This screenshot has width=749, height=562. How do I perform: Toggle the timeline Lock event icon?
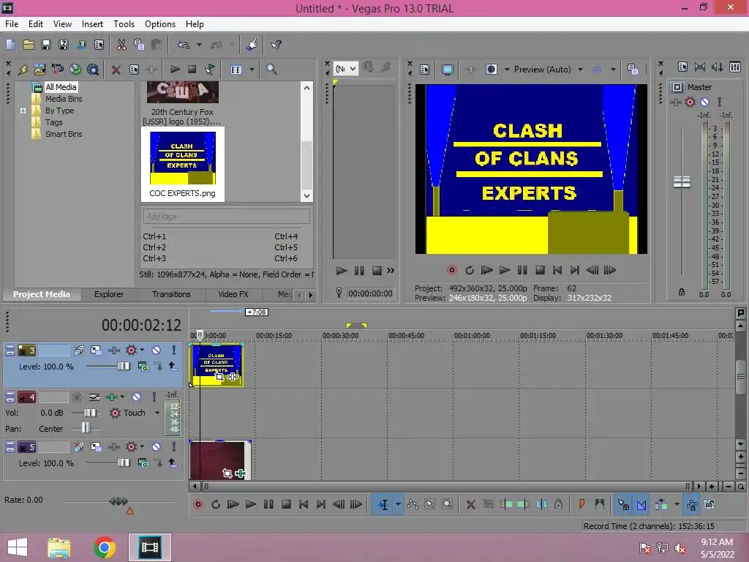click(x=558, y=504)
